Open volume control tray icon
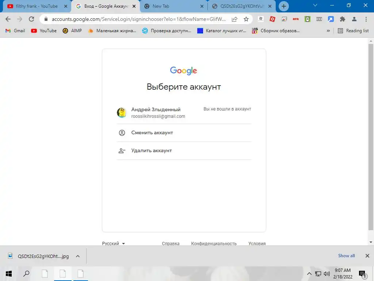Viewport: 374px width, 281px height. pos(327,274)
